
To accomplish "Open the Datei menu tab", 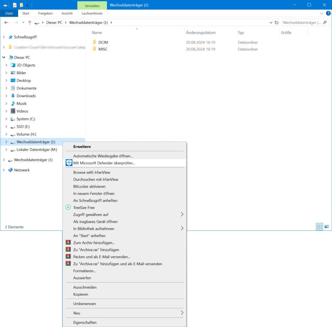I will coord(9,13).
